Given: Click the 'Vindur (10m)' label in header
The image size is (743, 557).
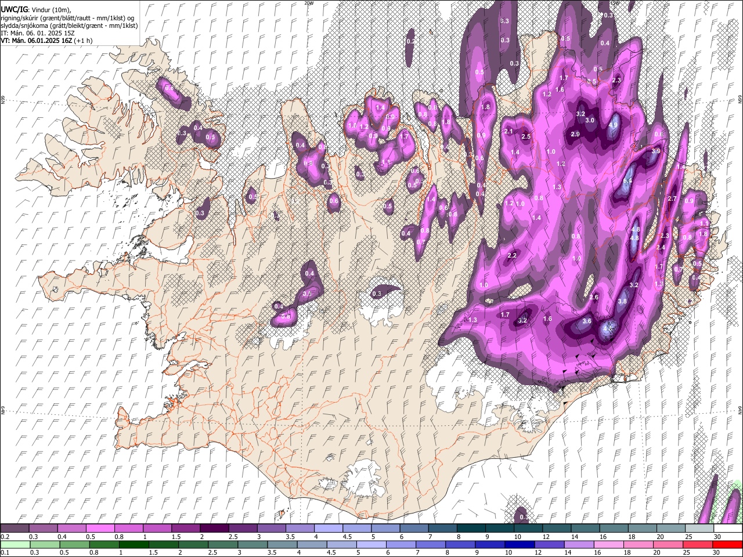Looking at the screenshot, I should pos(50,10).
